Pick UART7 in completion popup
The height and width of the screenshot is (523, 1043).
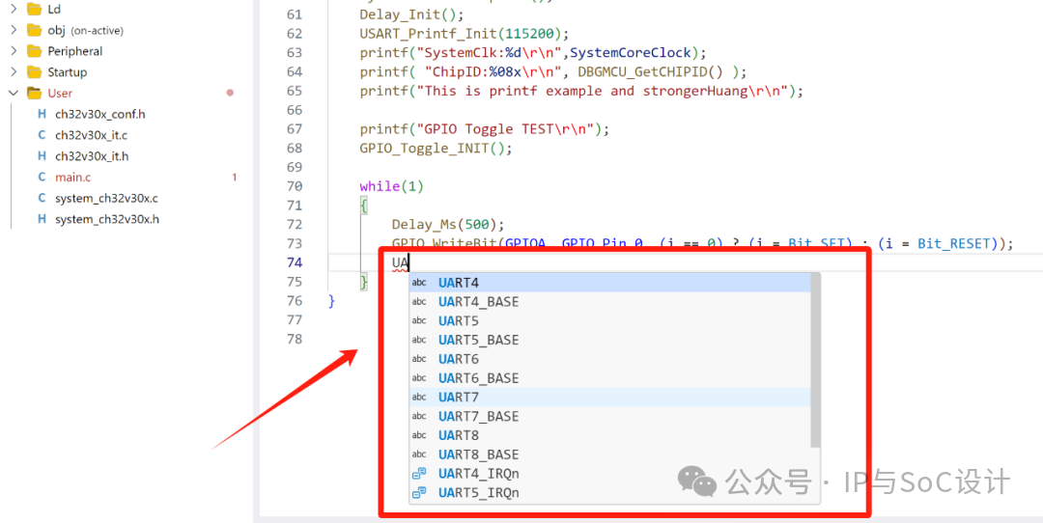[x=610, y=398]
